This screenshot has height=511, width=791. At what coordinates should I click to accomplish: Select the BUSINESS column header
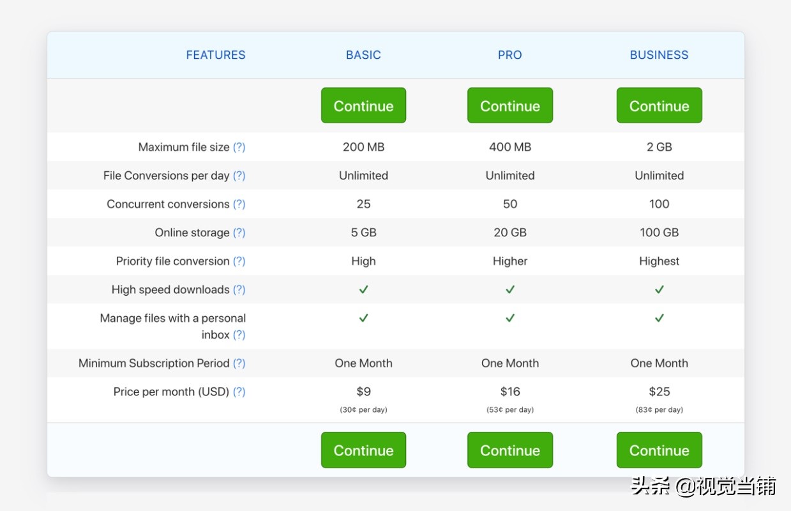(x=659, y=55)
